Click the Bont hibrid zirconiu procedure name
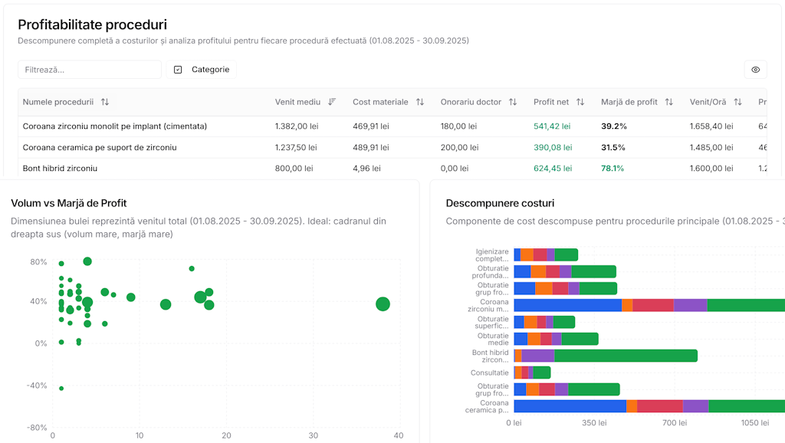This screenshot has height=443, width=785. [x=60, y=168]
